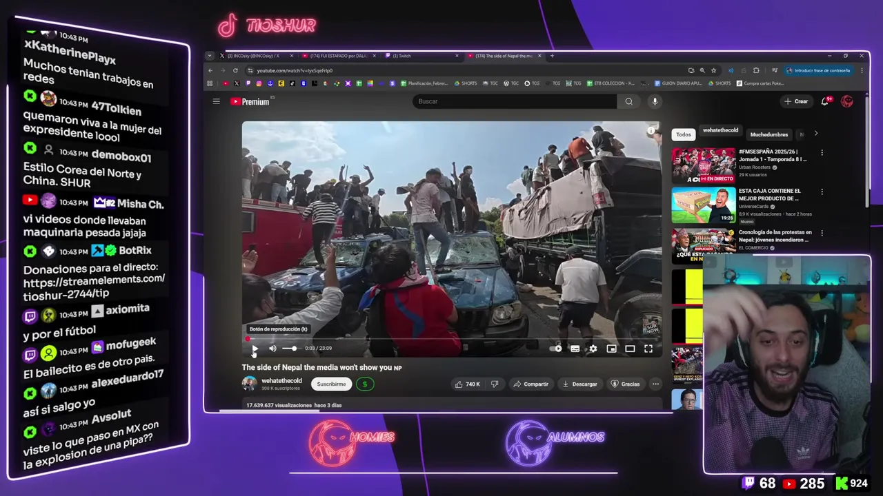Start voice search with microphone icon
Viewport: 883px width, 496px height.
pyautogui.click(x=655, y=101)
